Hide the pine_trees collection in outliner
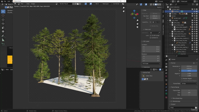Screen dimensions: 199x112 click(194, 21)
